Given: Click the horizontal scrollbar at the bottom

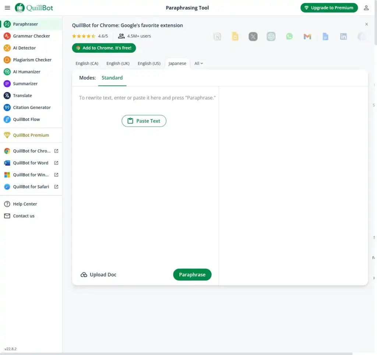Looking at the screenshot, I should [176, 354].
